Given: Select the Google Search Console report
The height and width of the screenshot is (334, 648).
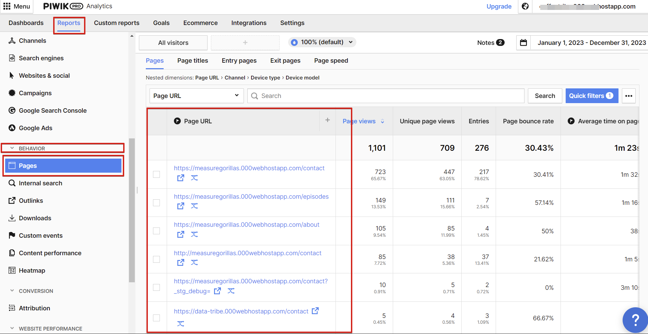Looking at the screenshot, I should (53, 110).
